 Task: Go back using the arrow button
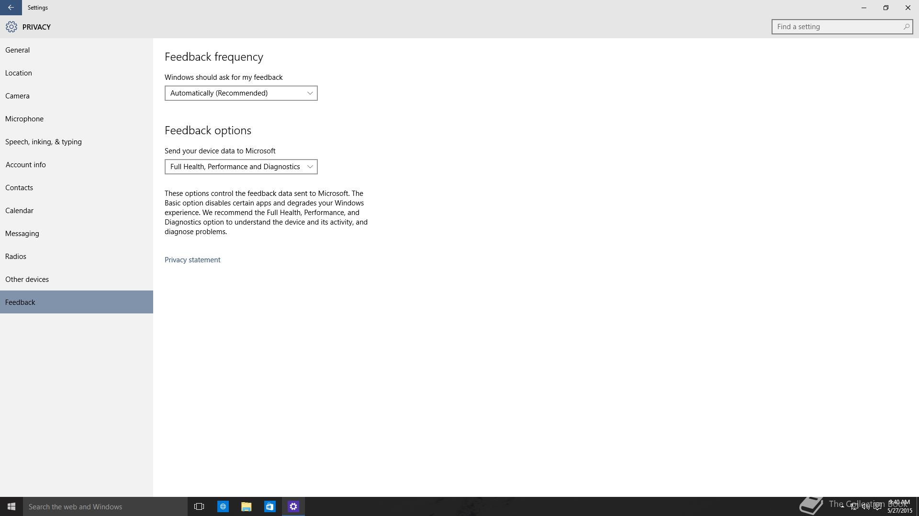(11, 8)
